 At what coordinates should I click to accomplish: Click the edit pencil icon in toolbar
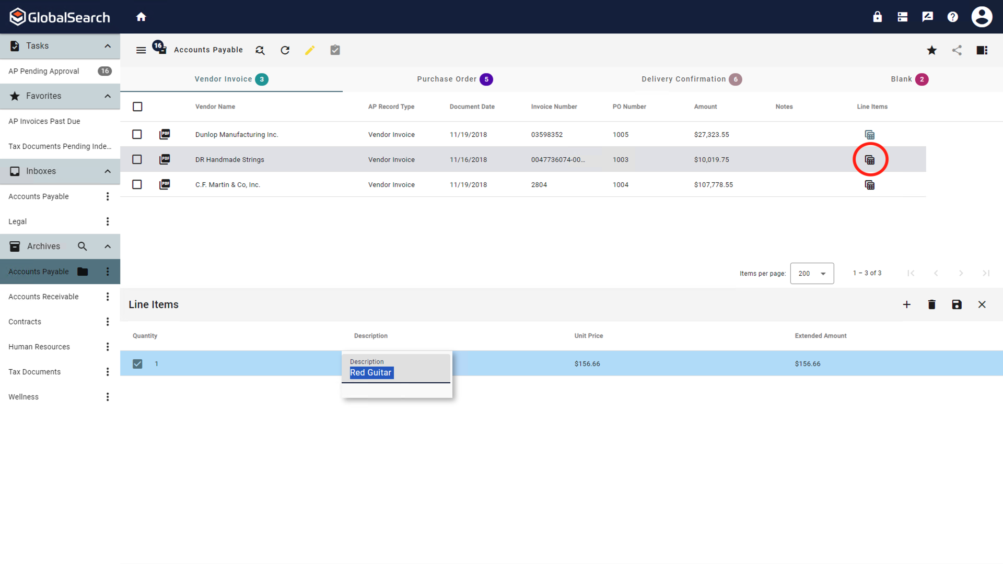(x=310, y=50)
